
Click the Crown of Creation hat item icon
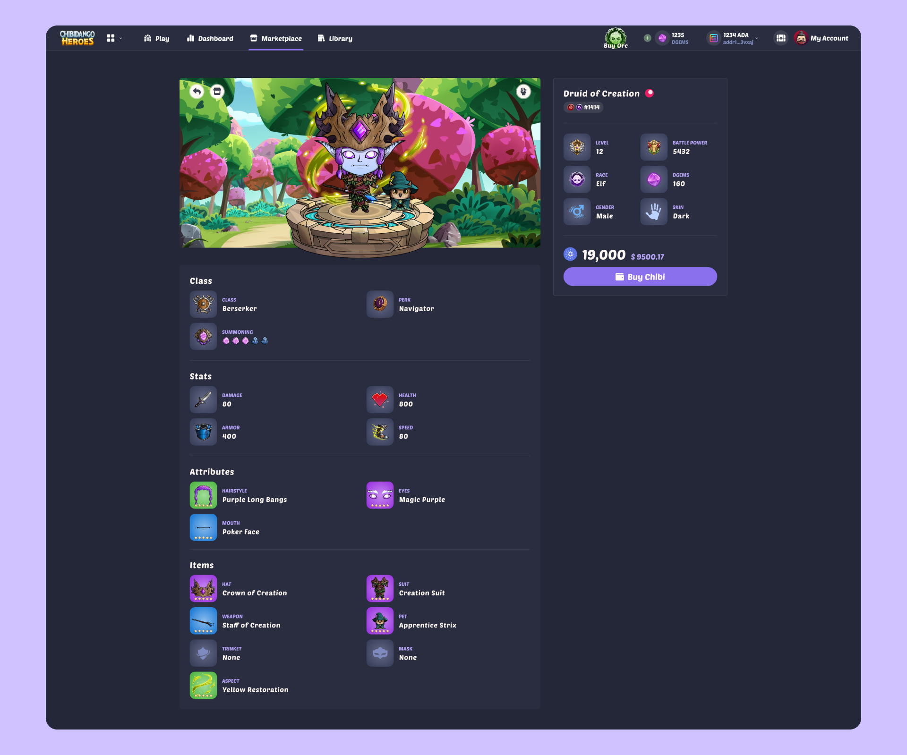203,588
